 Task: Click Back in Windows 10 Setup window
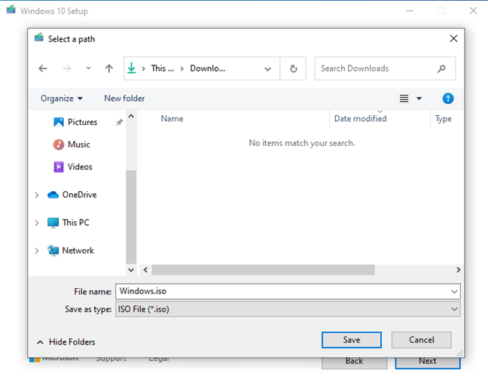(x=354, y=361)
